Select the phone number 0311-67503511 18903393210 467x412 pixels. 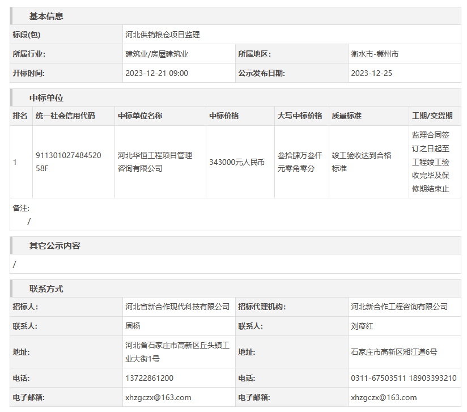[404, 378]
